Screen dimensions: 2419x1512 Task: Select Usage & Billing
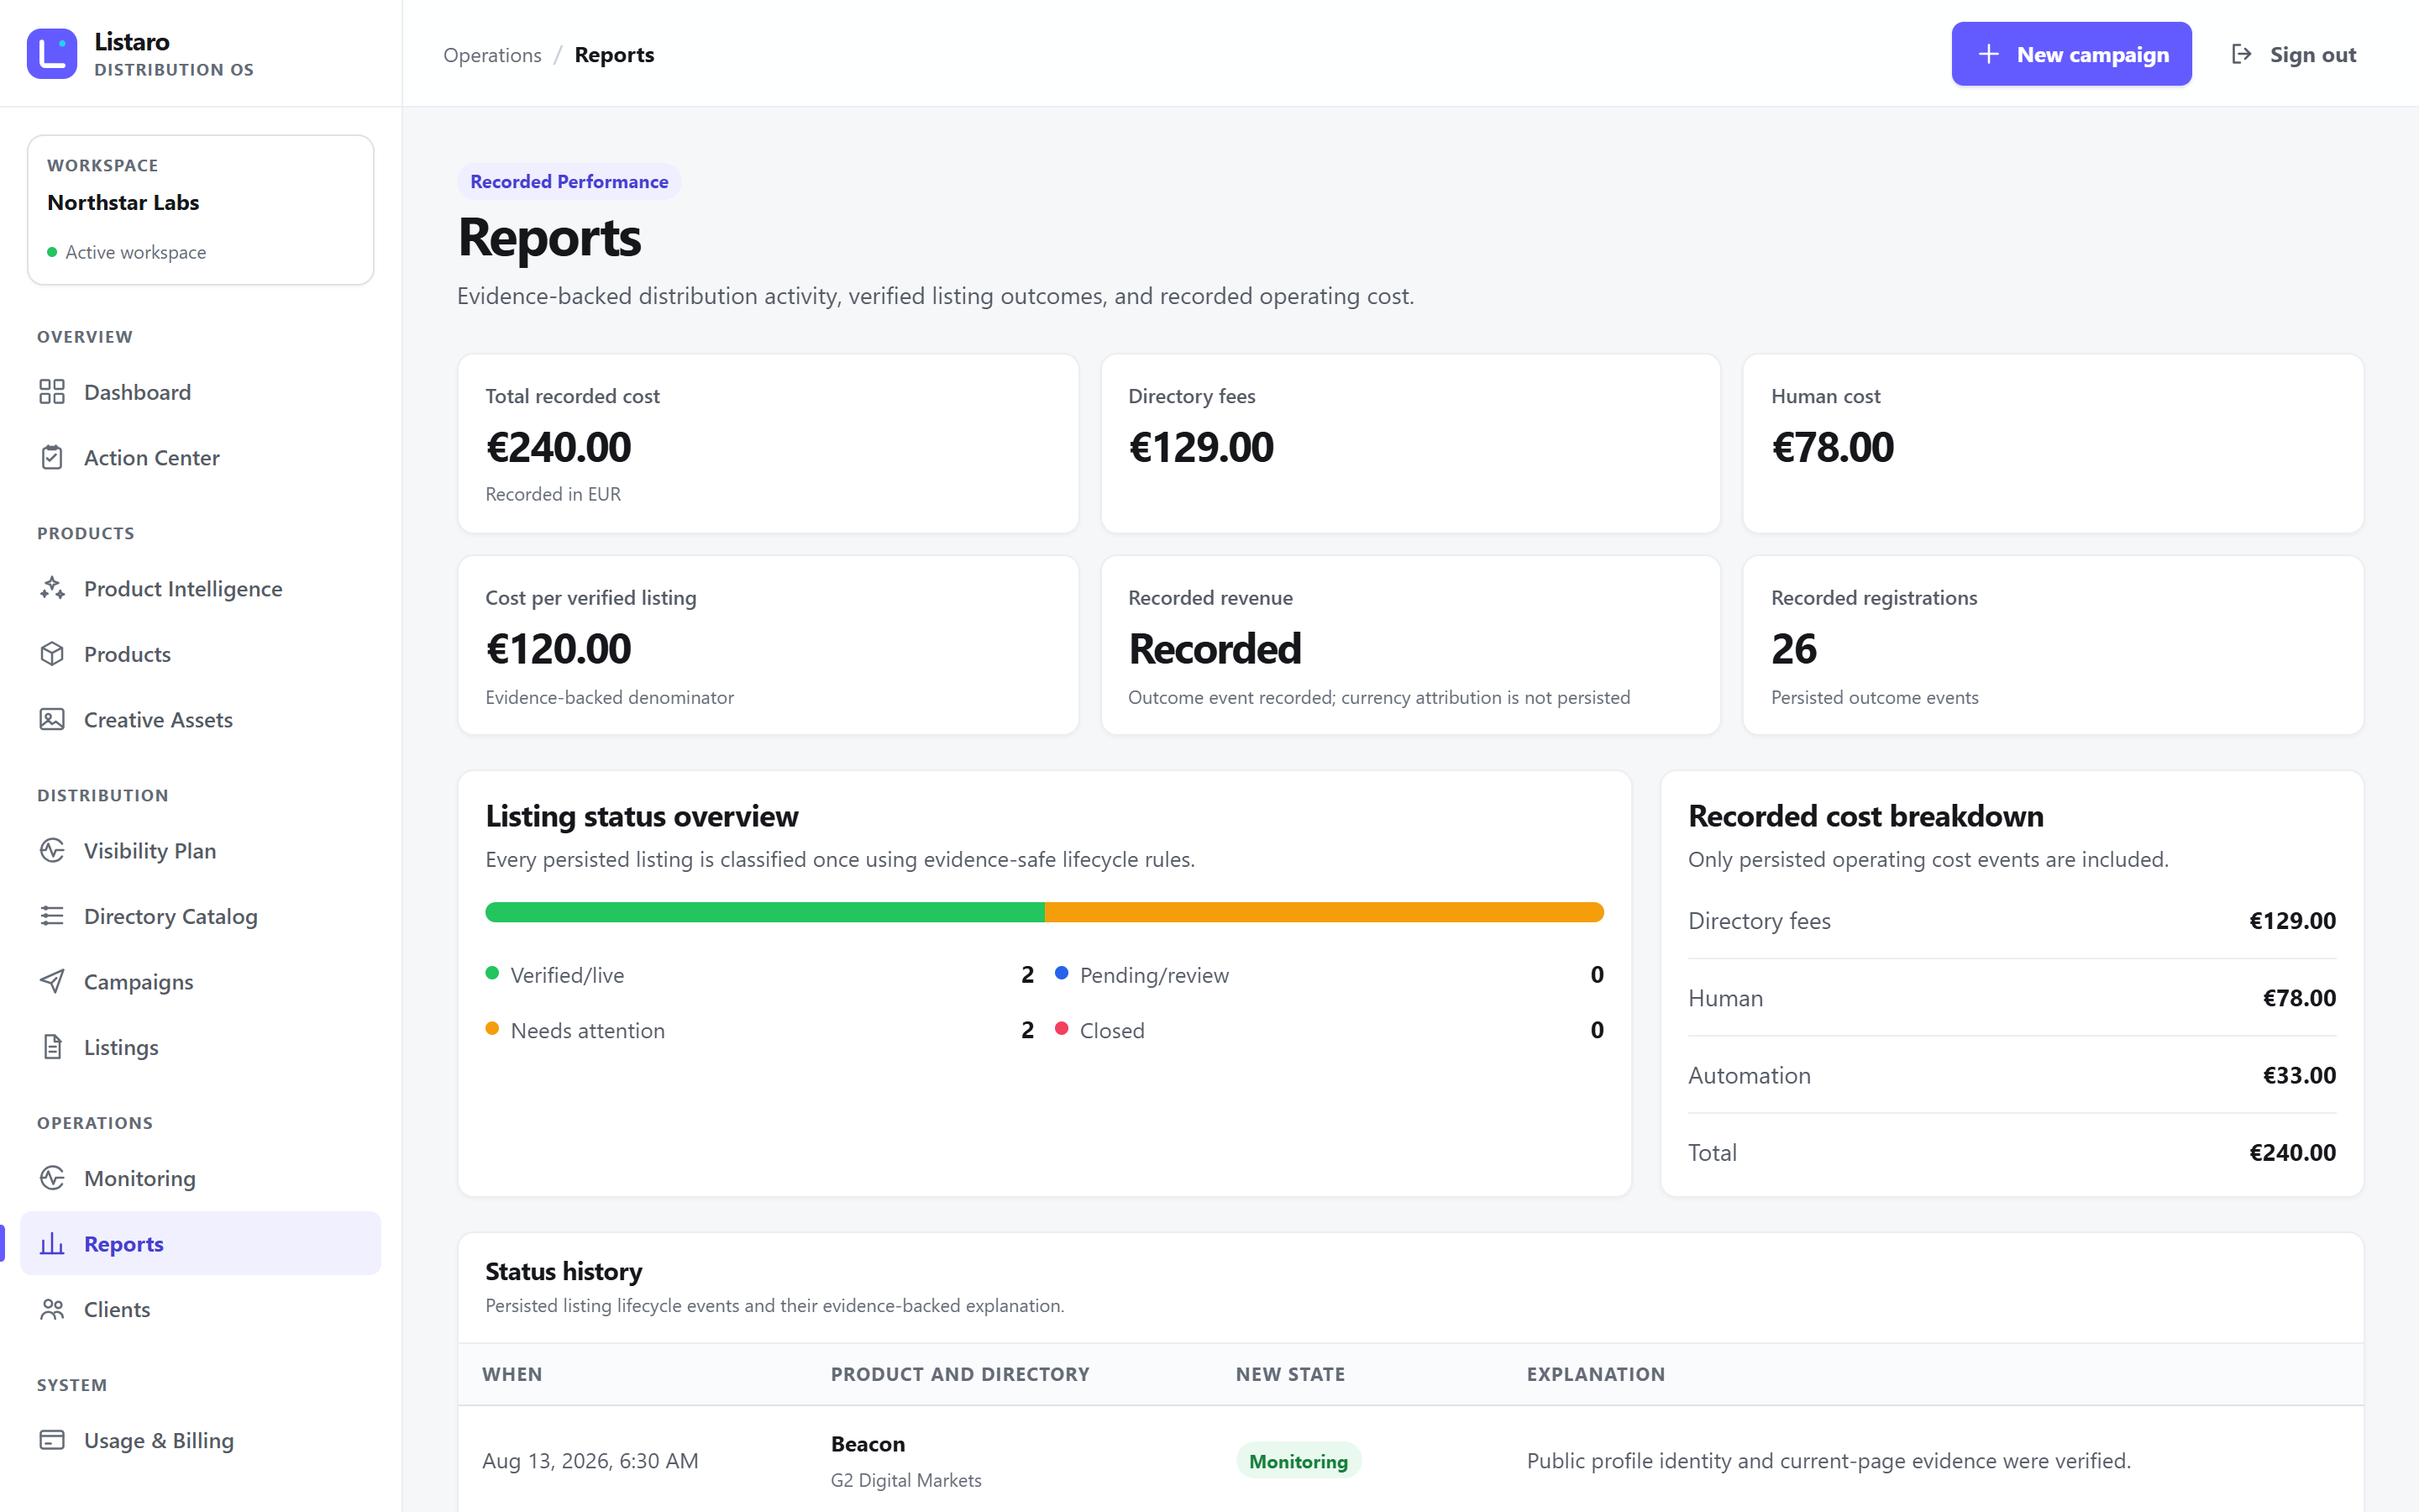click(200, 1440)
